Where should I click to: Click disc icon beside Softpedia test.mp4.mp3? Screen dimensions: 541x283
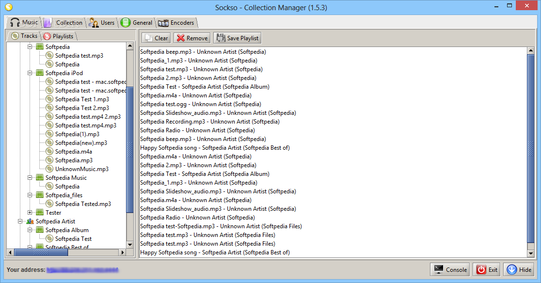tap(49, 126)
